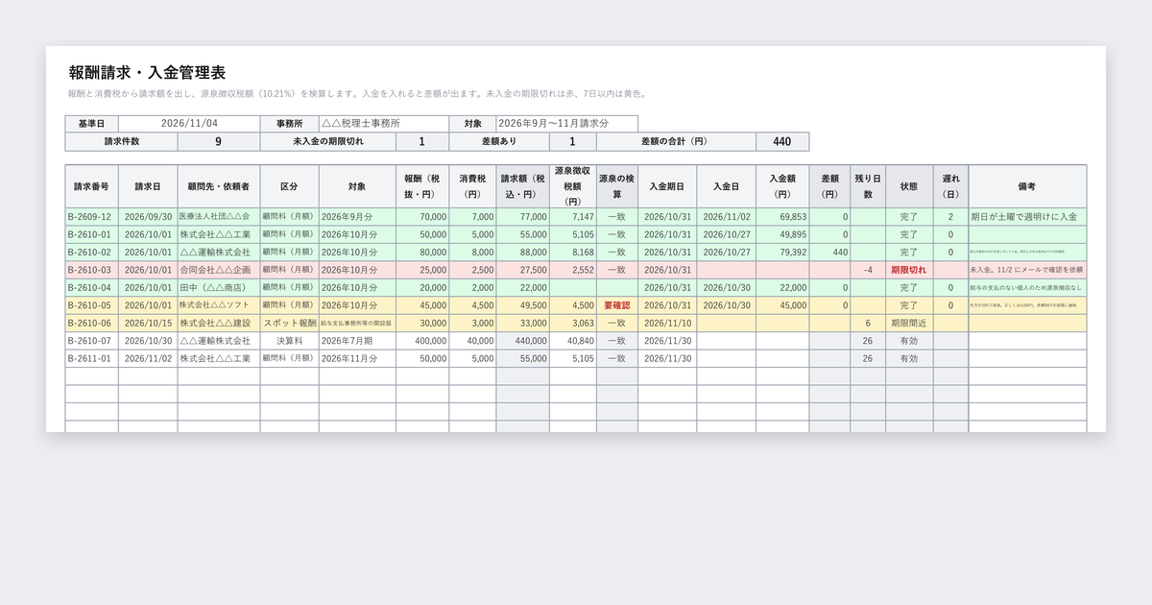Image resolution: width=1152 pixels, height=605 pixels.
Task: Click the 2026/11/02 payment date cell
Action: point(727,217)
